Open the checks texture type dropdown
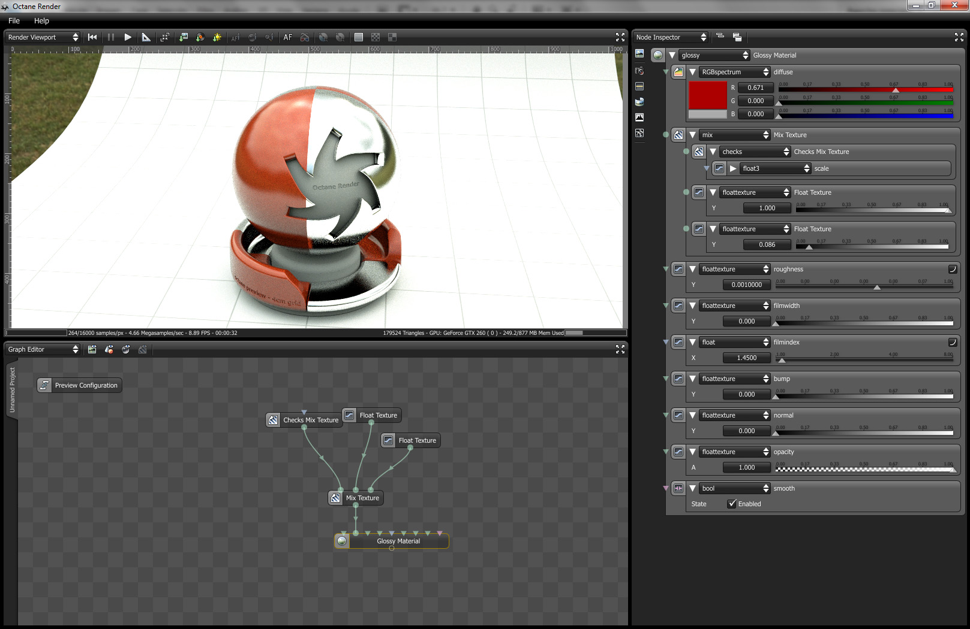Screen dimensions: 970x629 point(755,152)
